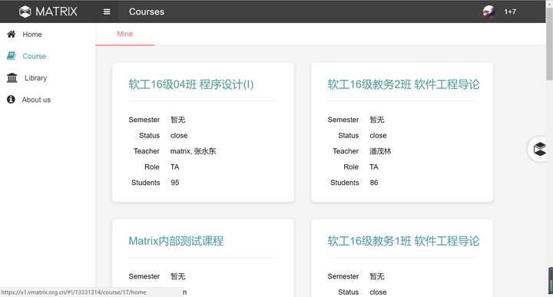Select the Mine tab
The height and width of the screenshot is (297, 553).
(x=125, y=35)
